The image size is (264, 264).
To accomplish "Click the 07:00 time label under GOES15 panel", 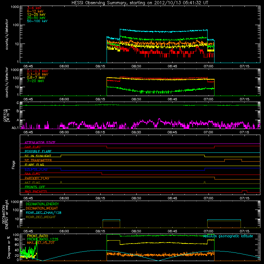I will 209,132.
